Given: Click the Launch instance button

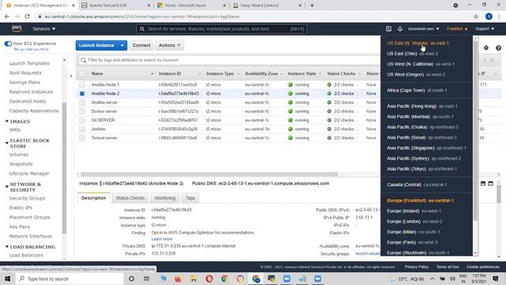Looking at the screenshot, I should (96, 45).
